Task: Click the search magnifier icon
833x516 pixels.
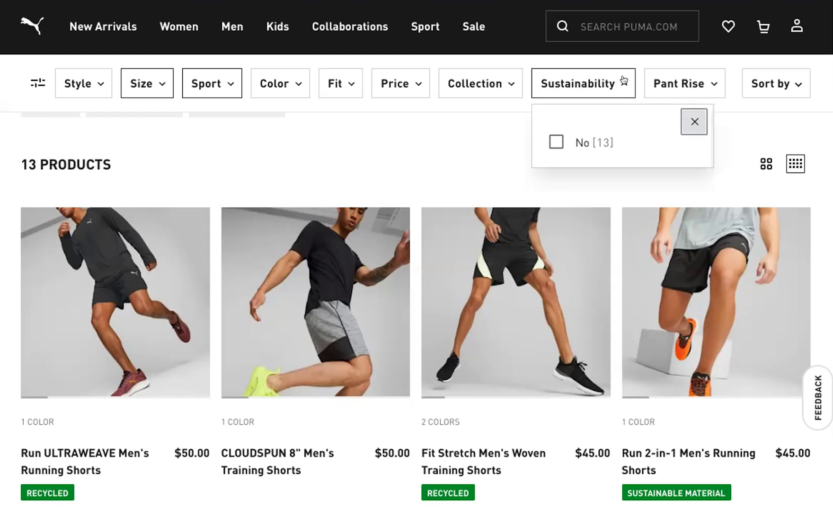Action: pos(562,26)
